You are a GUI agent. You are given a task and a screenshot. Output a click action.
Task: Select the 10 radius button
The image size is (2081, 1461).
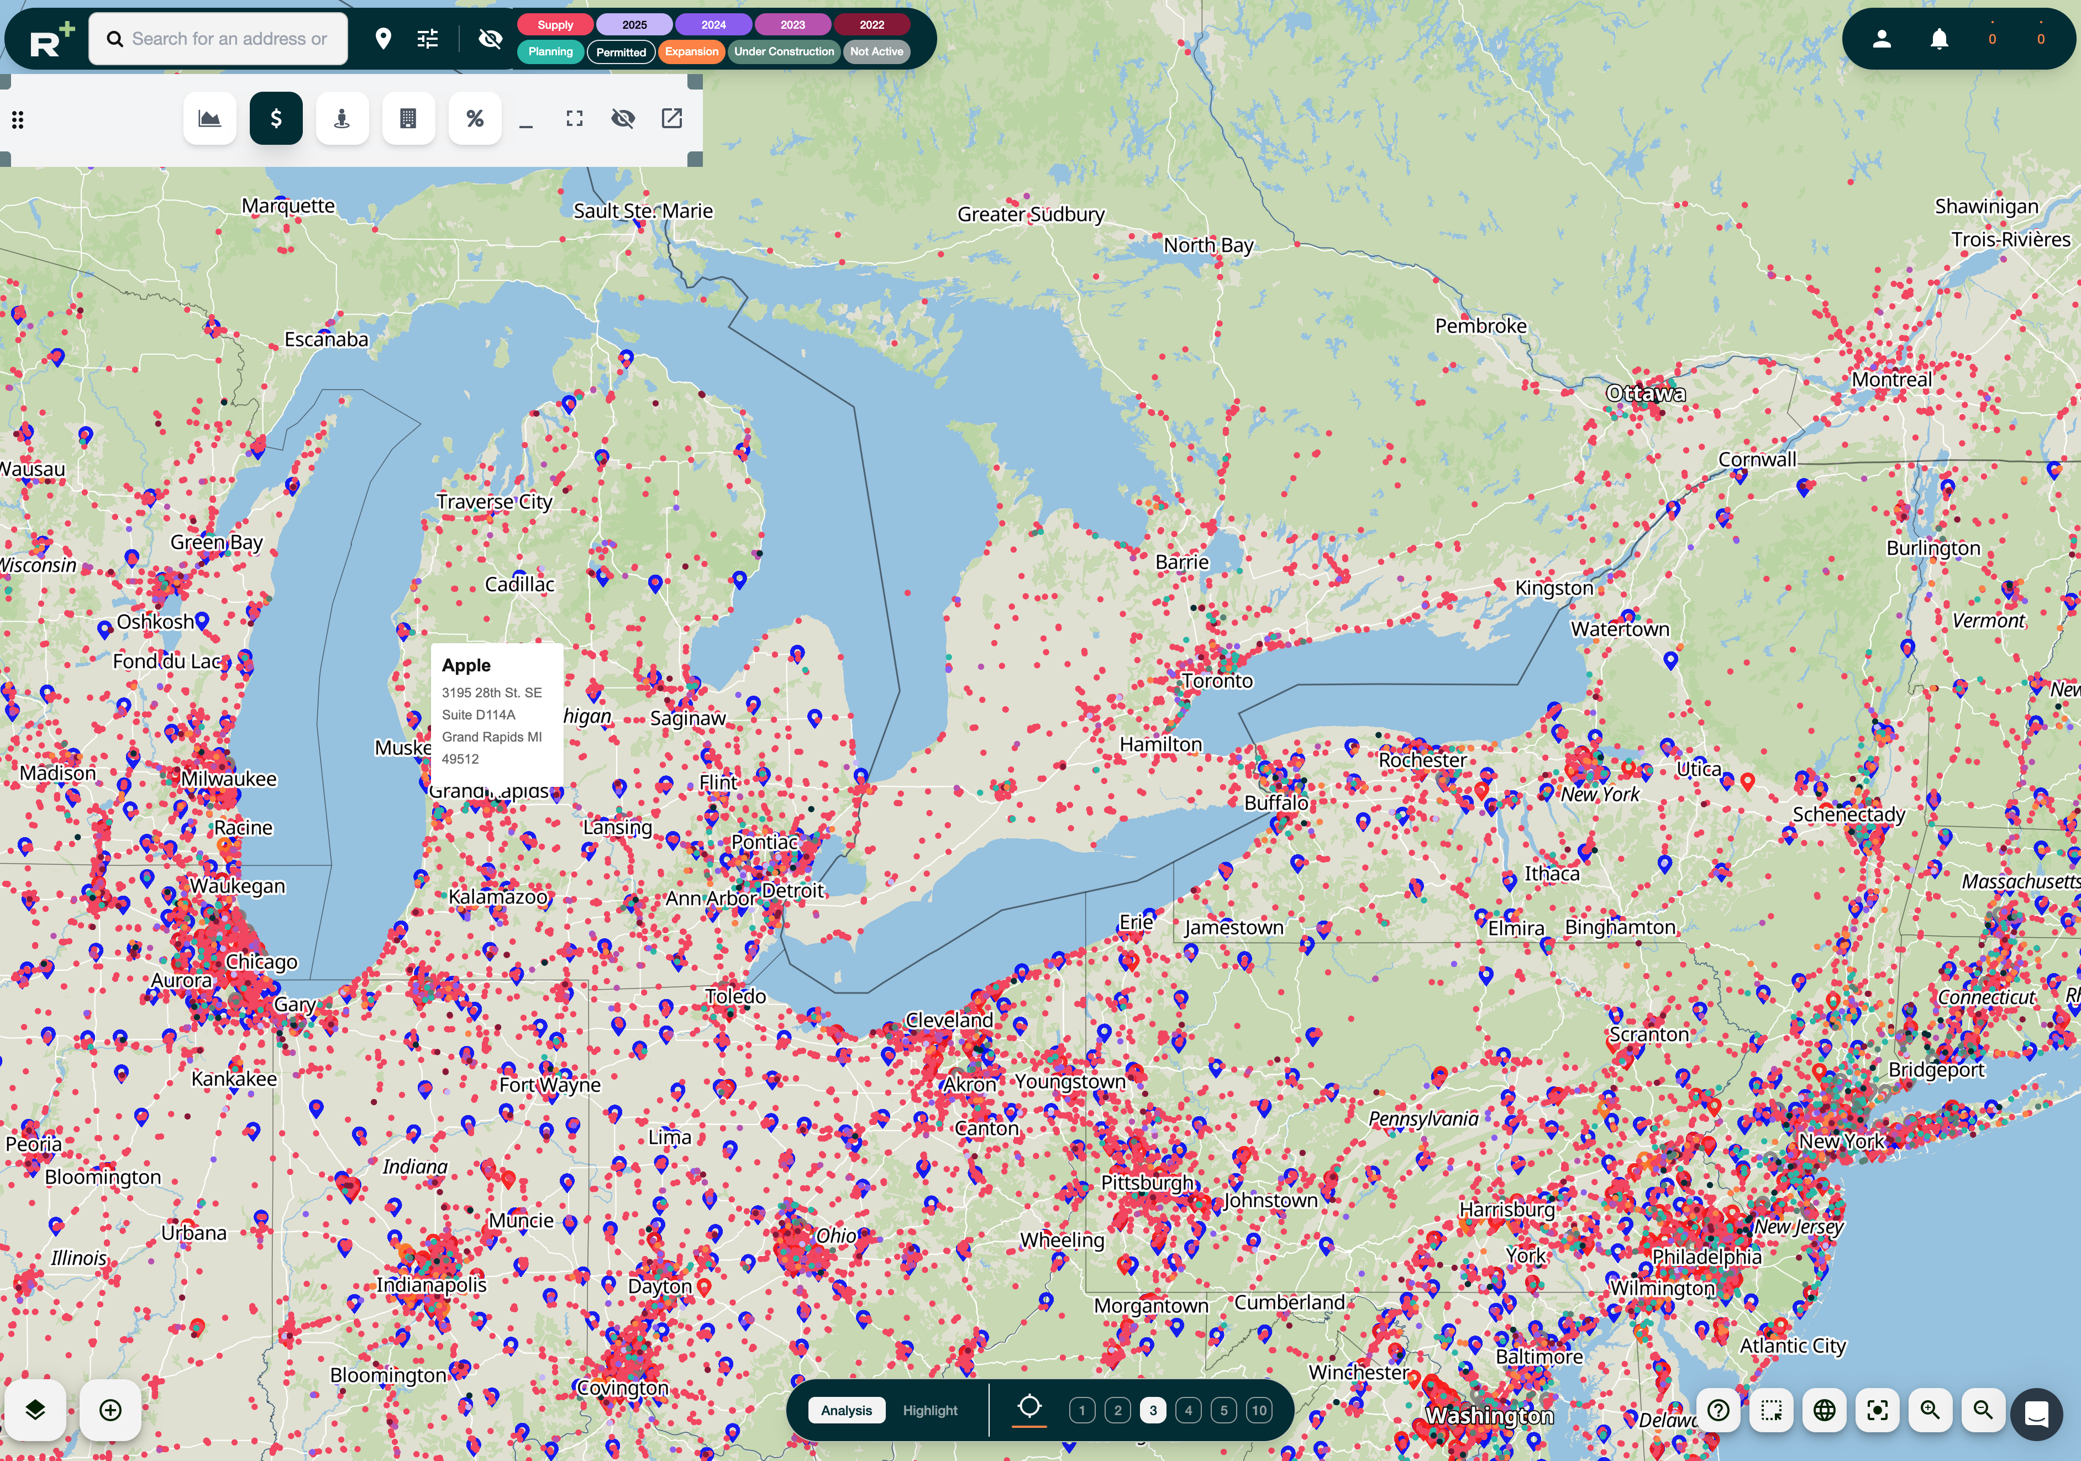[1259, 1410]
